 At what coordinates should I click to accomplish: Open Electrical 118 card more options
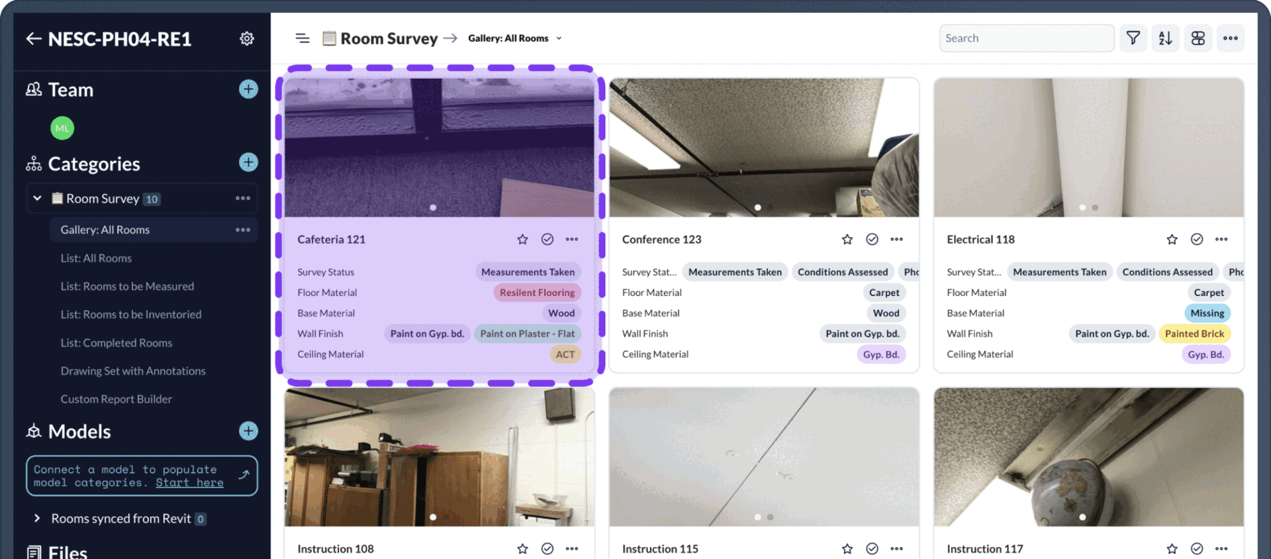pyautogui.click(x=1221, y=239)
